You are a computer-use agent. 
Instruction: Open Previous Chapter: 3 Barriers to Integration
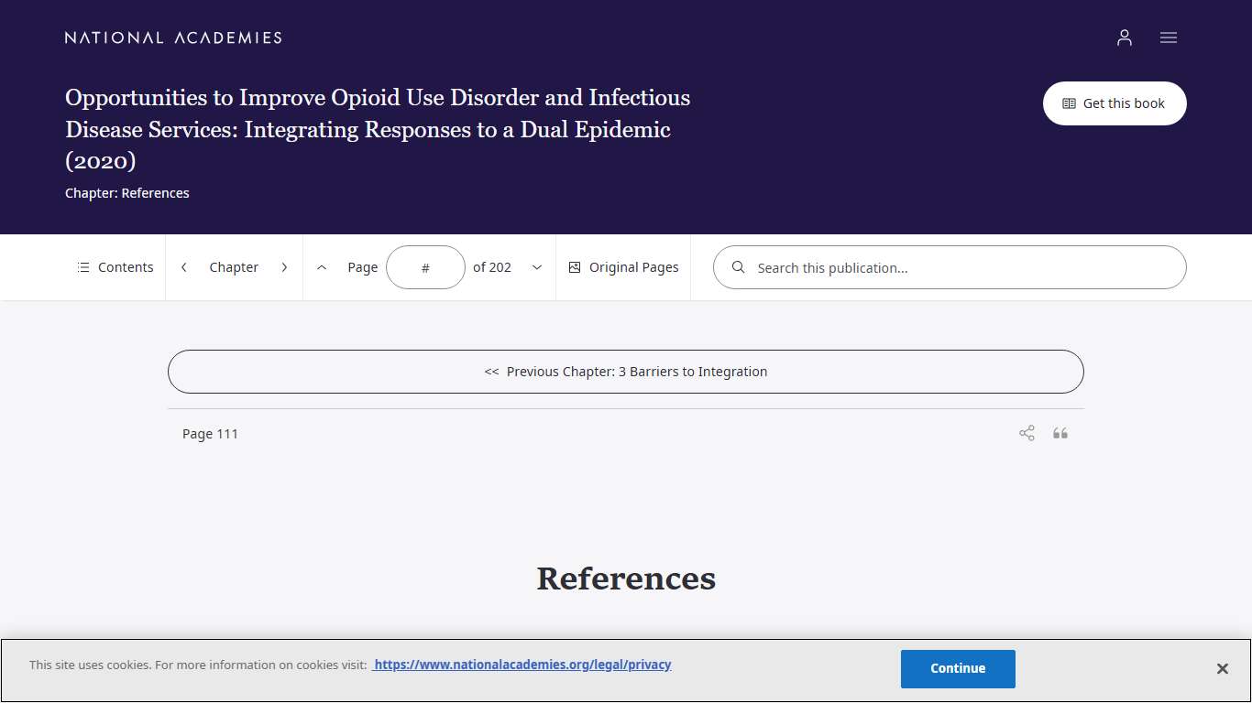626,372
